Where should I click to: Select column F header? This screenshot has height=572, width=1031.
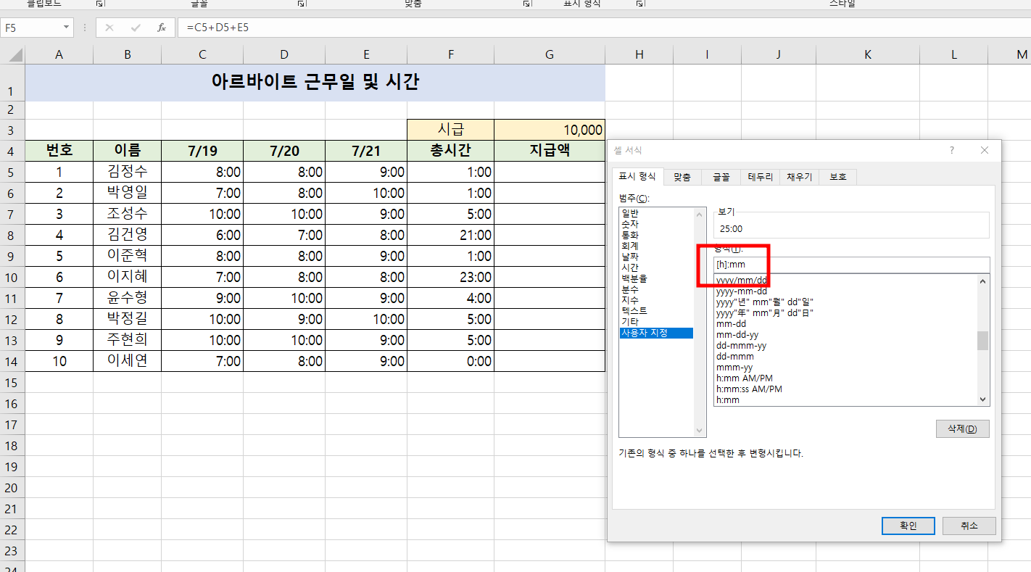tap(451, 54)
